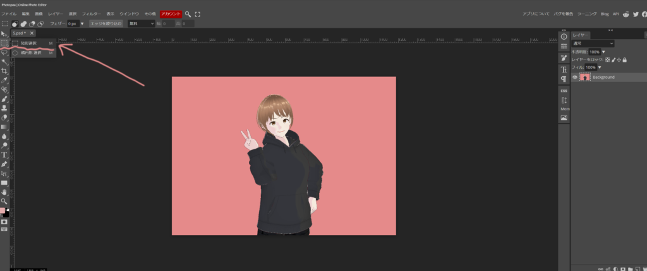Viewport: 647px width, 271px height.
Task: Click the fullscreen icon in the menu bar
Action: point(198,14)
